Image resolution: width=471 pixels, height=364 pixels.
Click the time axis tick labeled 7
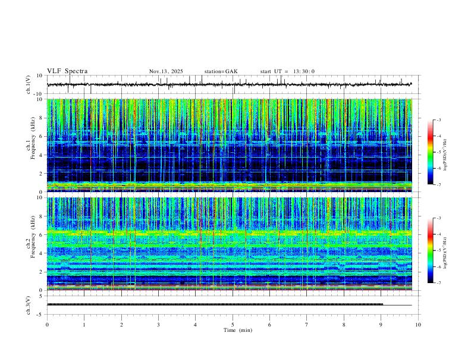pos(307,325)
